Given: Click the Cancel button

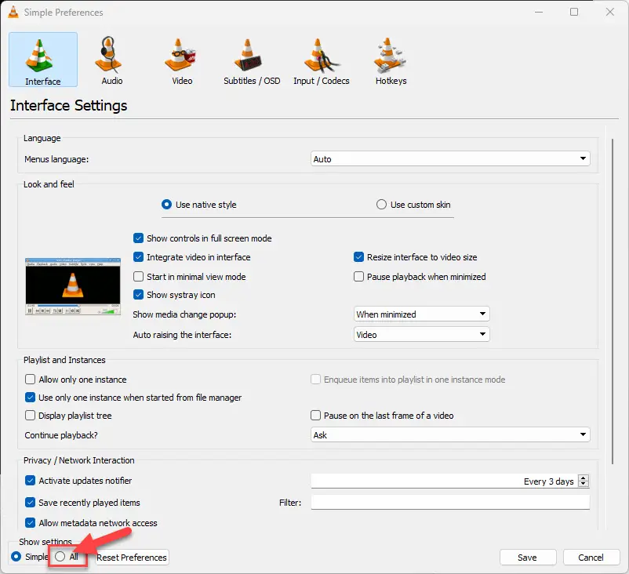Looking at the screenshot, I should (591, 558).
